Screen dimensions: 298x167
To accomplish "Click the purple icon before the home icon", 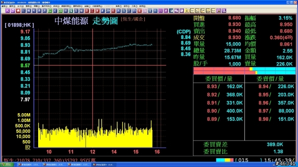I will [x=13, y=11].
